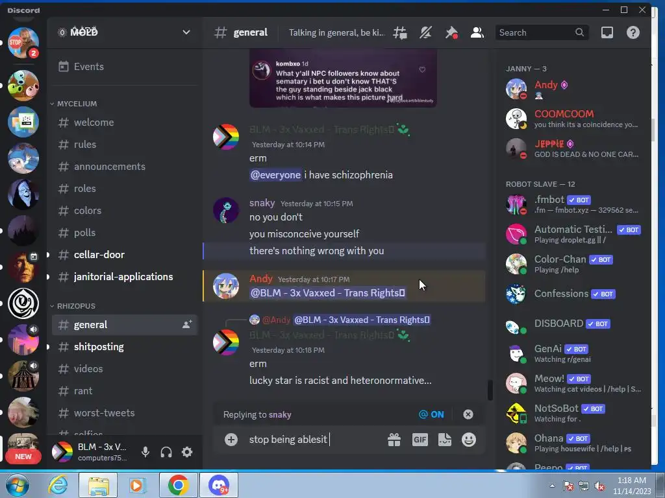The height and width of the screenshot is (498, 665).
Task: Select GenAi bot in member list
Action: (x=573, y=353)
